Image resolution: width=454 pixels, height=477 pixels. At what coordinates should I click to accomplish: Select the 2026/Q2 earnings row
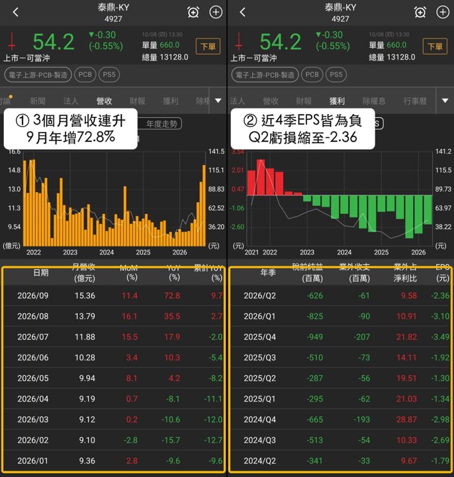(x=340, y=295)
